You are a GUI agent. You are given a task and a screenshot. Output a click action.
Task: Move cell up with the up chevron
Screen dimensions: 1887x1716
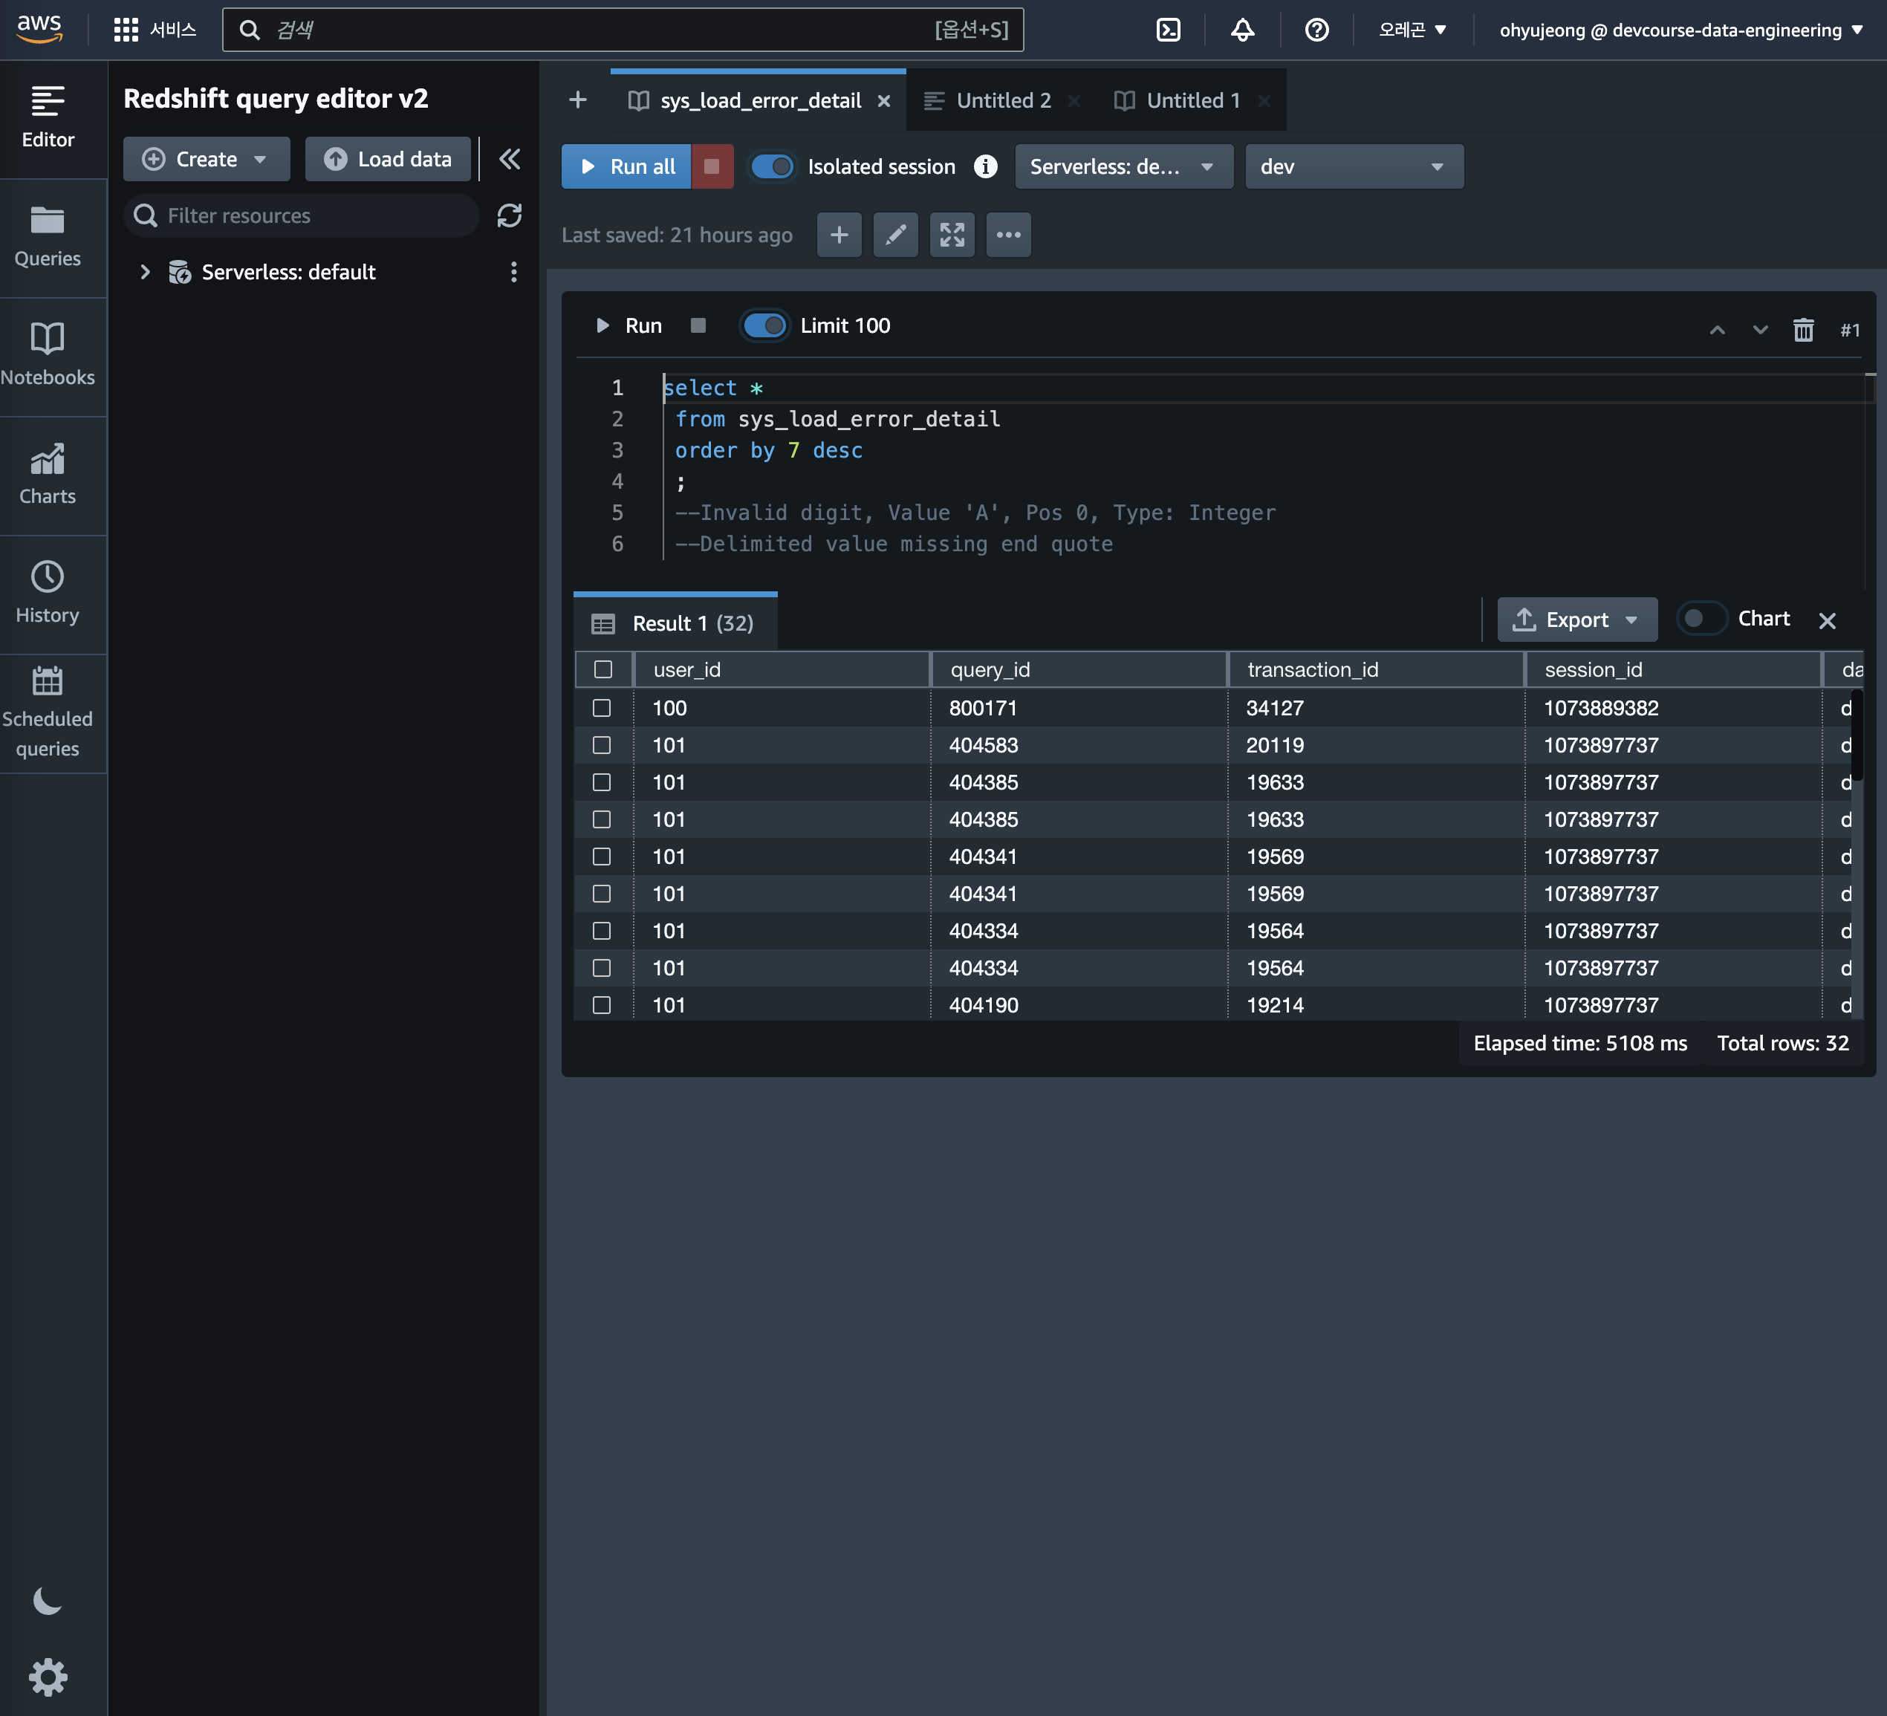(x=1717, y=330)
